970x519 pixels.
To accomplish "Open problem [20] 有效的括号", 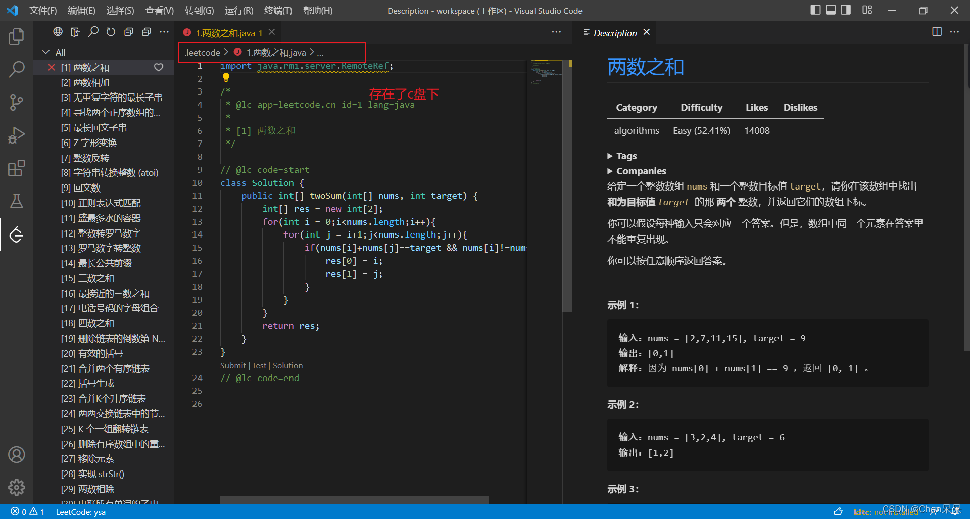I will 92,353.
